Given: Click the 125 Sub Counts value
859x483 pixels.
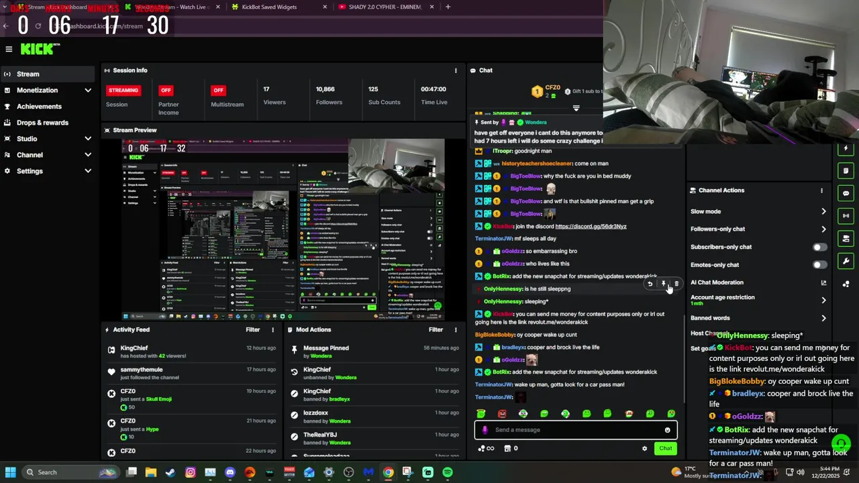Looking at the screenshot, I should (x=372, y=89).
